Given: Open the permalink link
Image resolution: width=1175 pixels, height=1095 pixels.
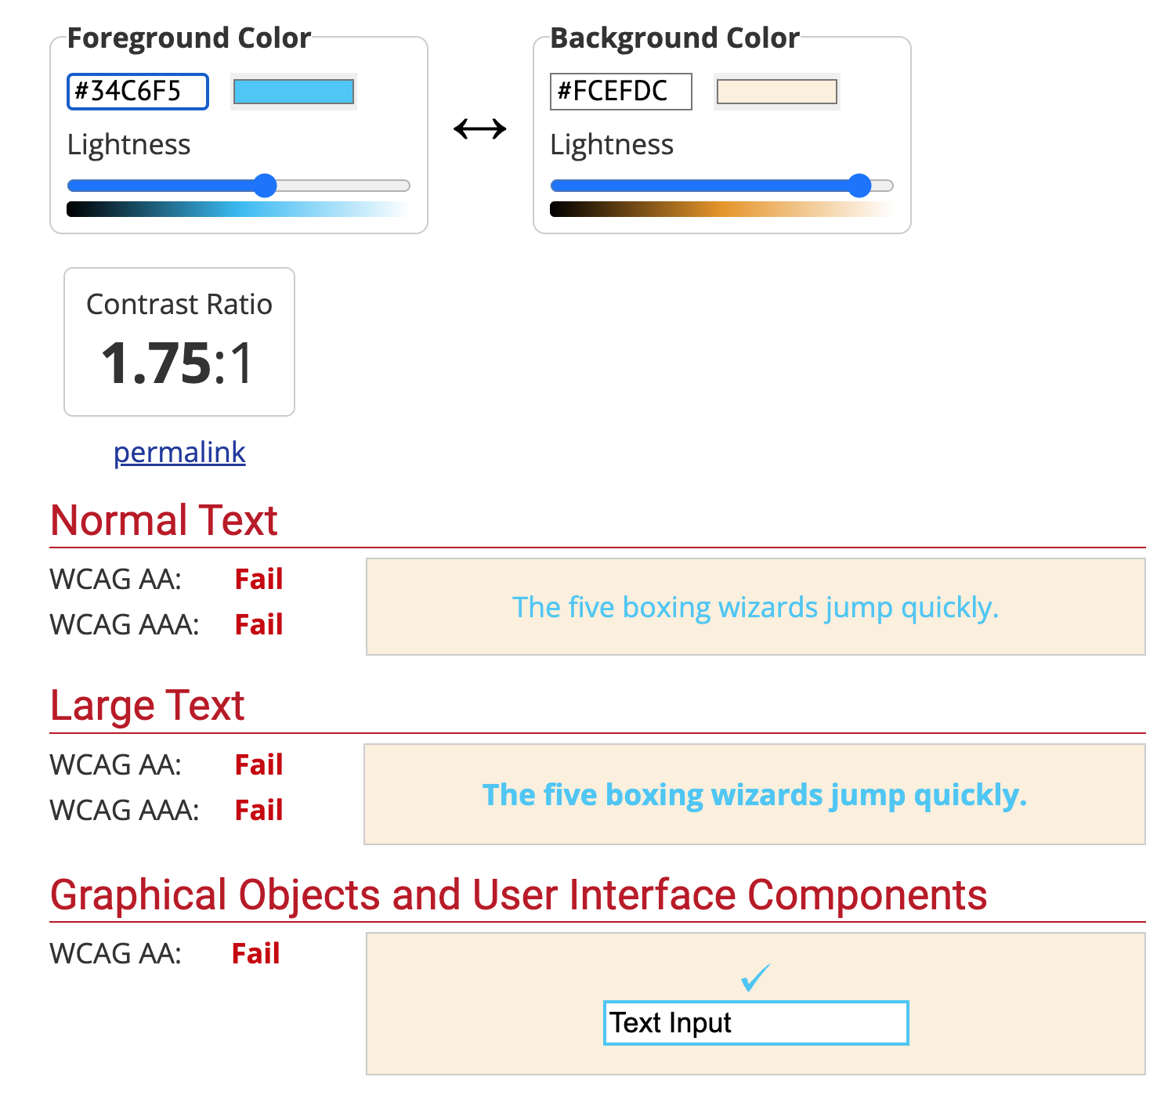Looking at the screenshot, I should tap(179, 452).
